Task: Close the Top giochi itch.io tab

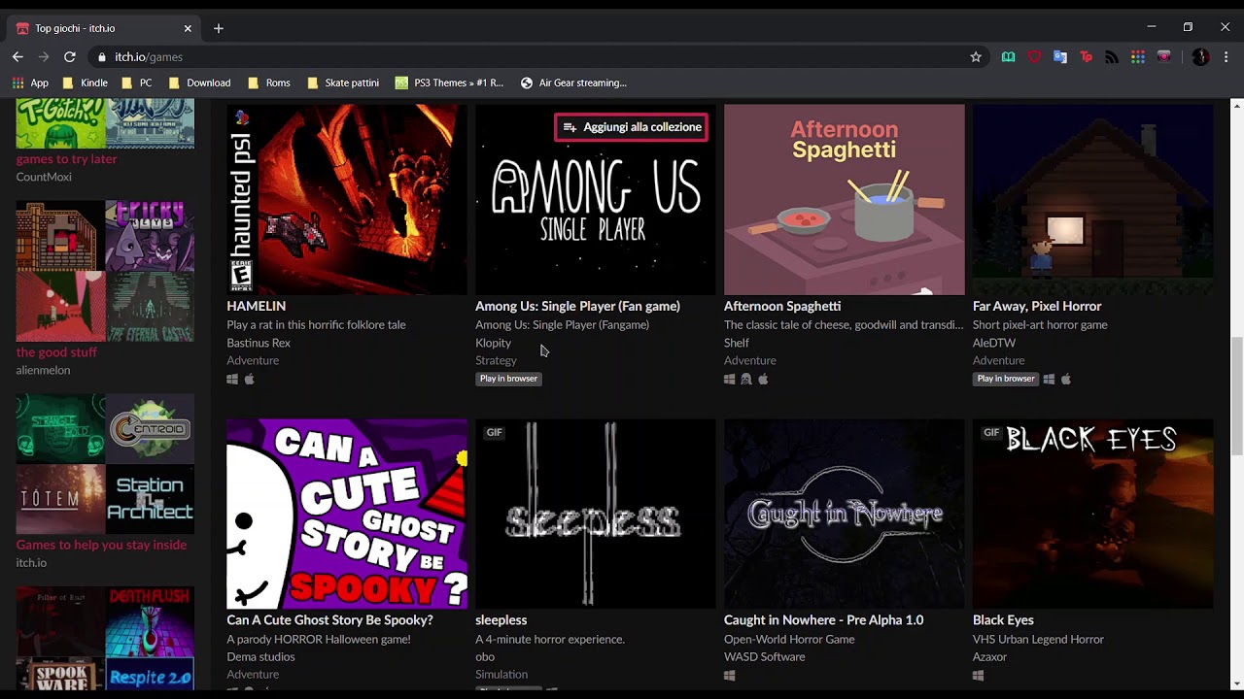Action: 188,28
